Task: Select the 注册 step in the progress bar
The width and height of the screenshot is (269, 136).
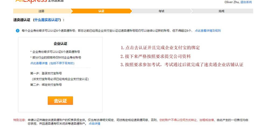Action: coord(41,11)
